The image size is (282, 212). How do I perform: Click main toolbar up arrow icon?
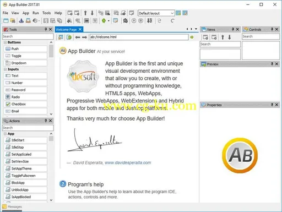pos(85,13)
